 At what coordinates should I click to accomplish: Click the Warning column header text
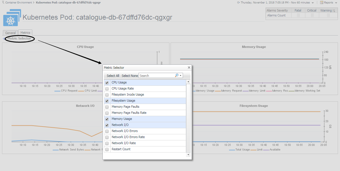pos(326,10)
